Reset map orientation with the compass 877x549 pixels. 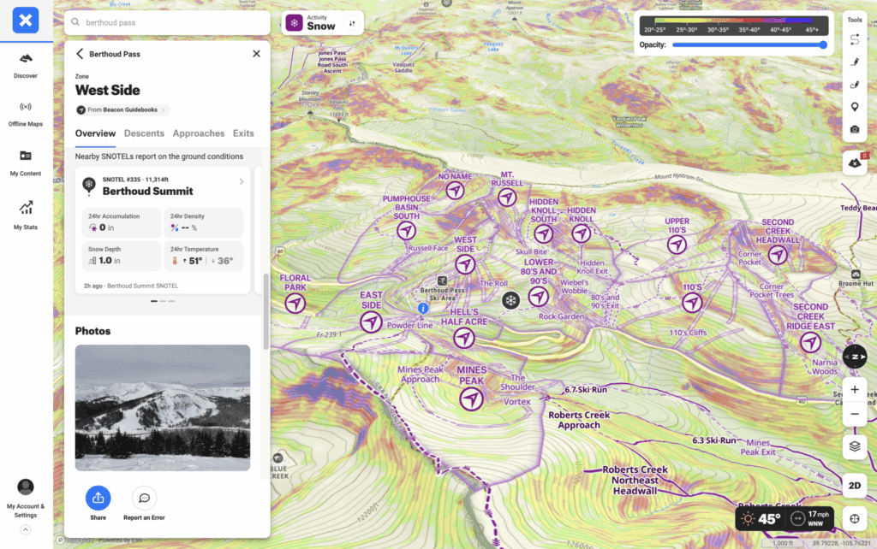[x=854, y=356]
